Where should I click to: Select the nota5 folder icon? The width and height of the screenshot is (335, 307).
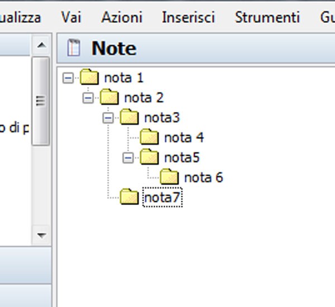[150, 157]
